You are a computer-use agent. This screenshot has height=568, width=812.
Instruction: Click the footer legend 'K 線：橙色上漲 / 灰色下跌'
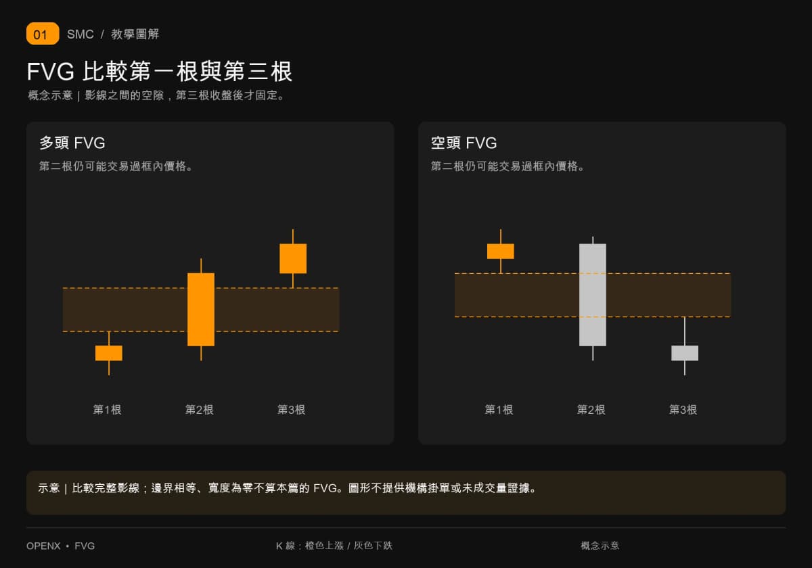(334, 546)
